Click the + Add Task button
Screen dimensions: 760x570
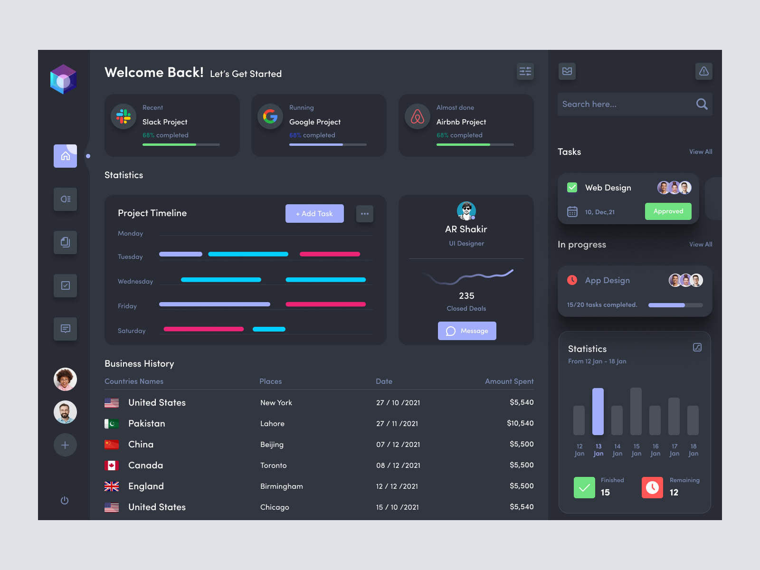[x=314, y=214]
